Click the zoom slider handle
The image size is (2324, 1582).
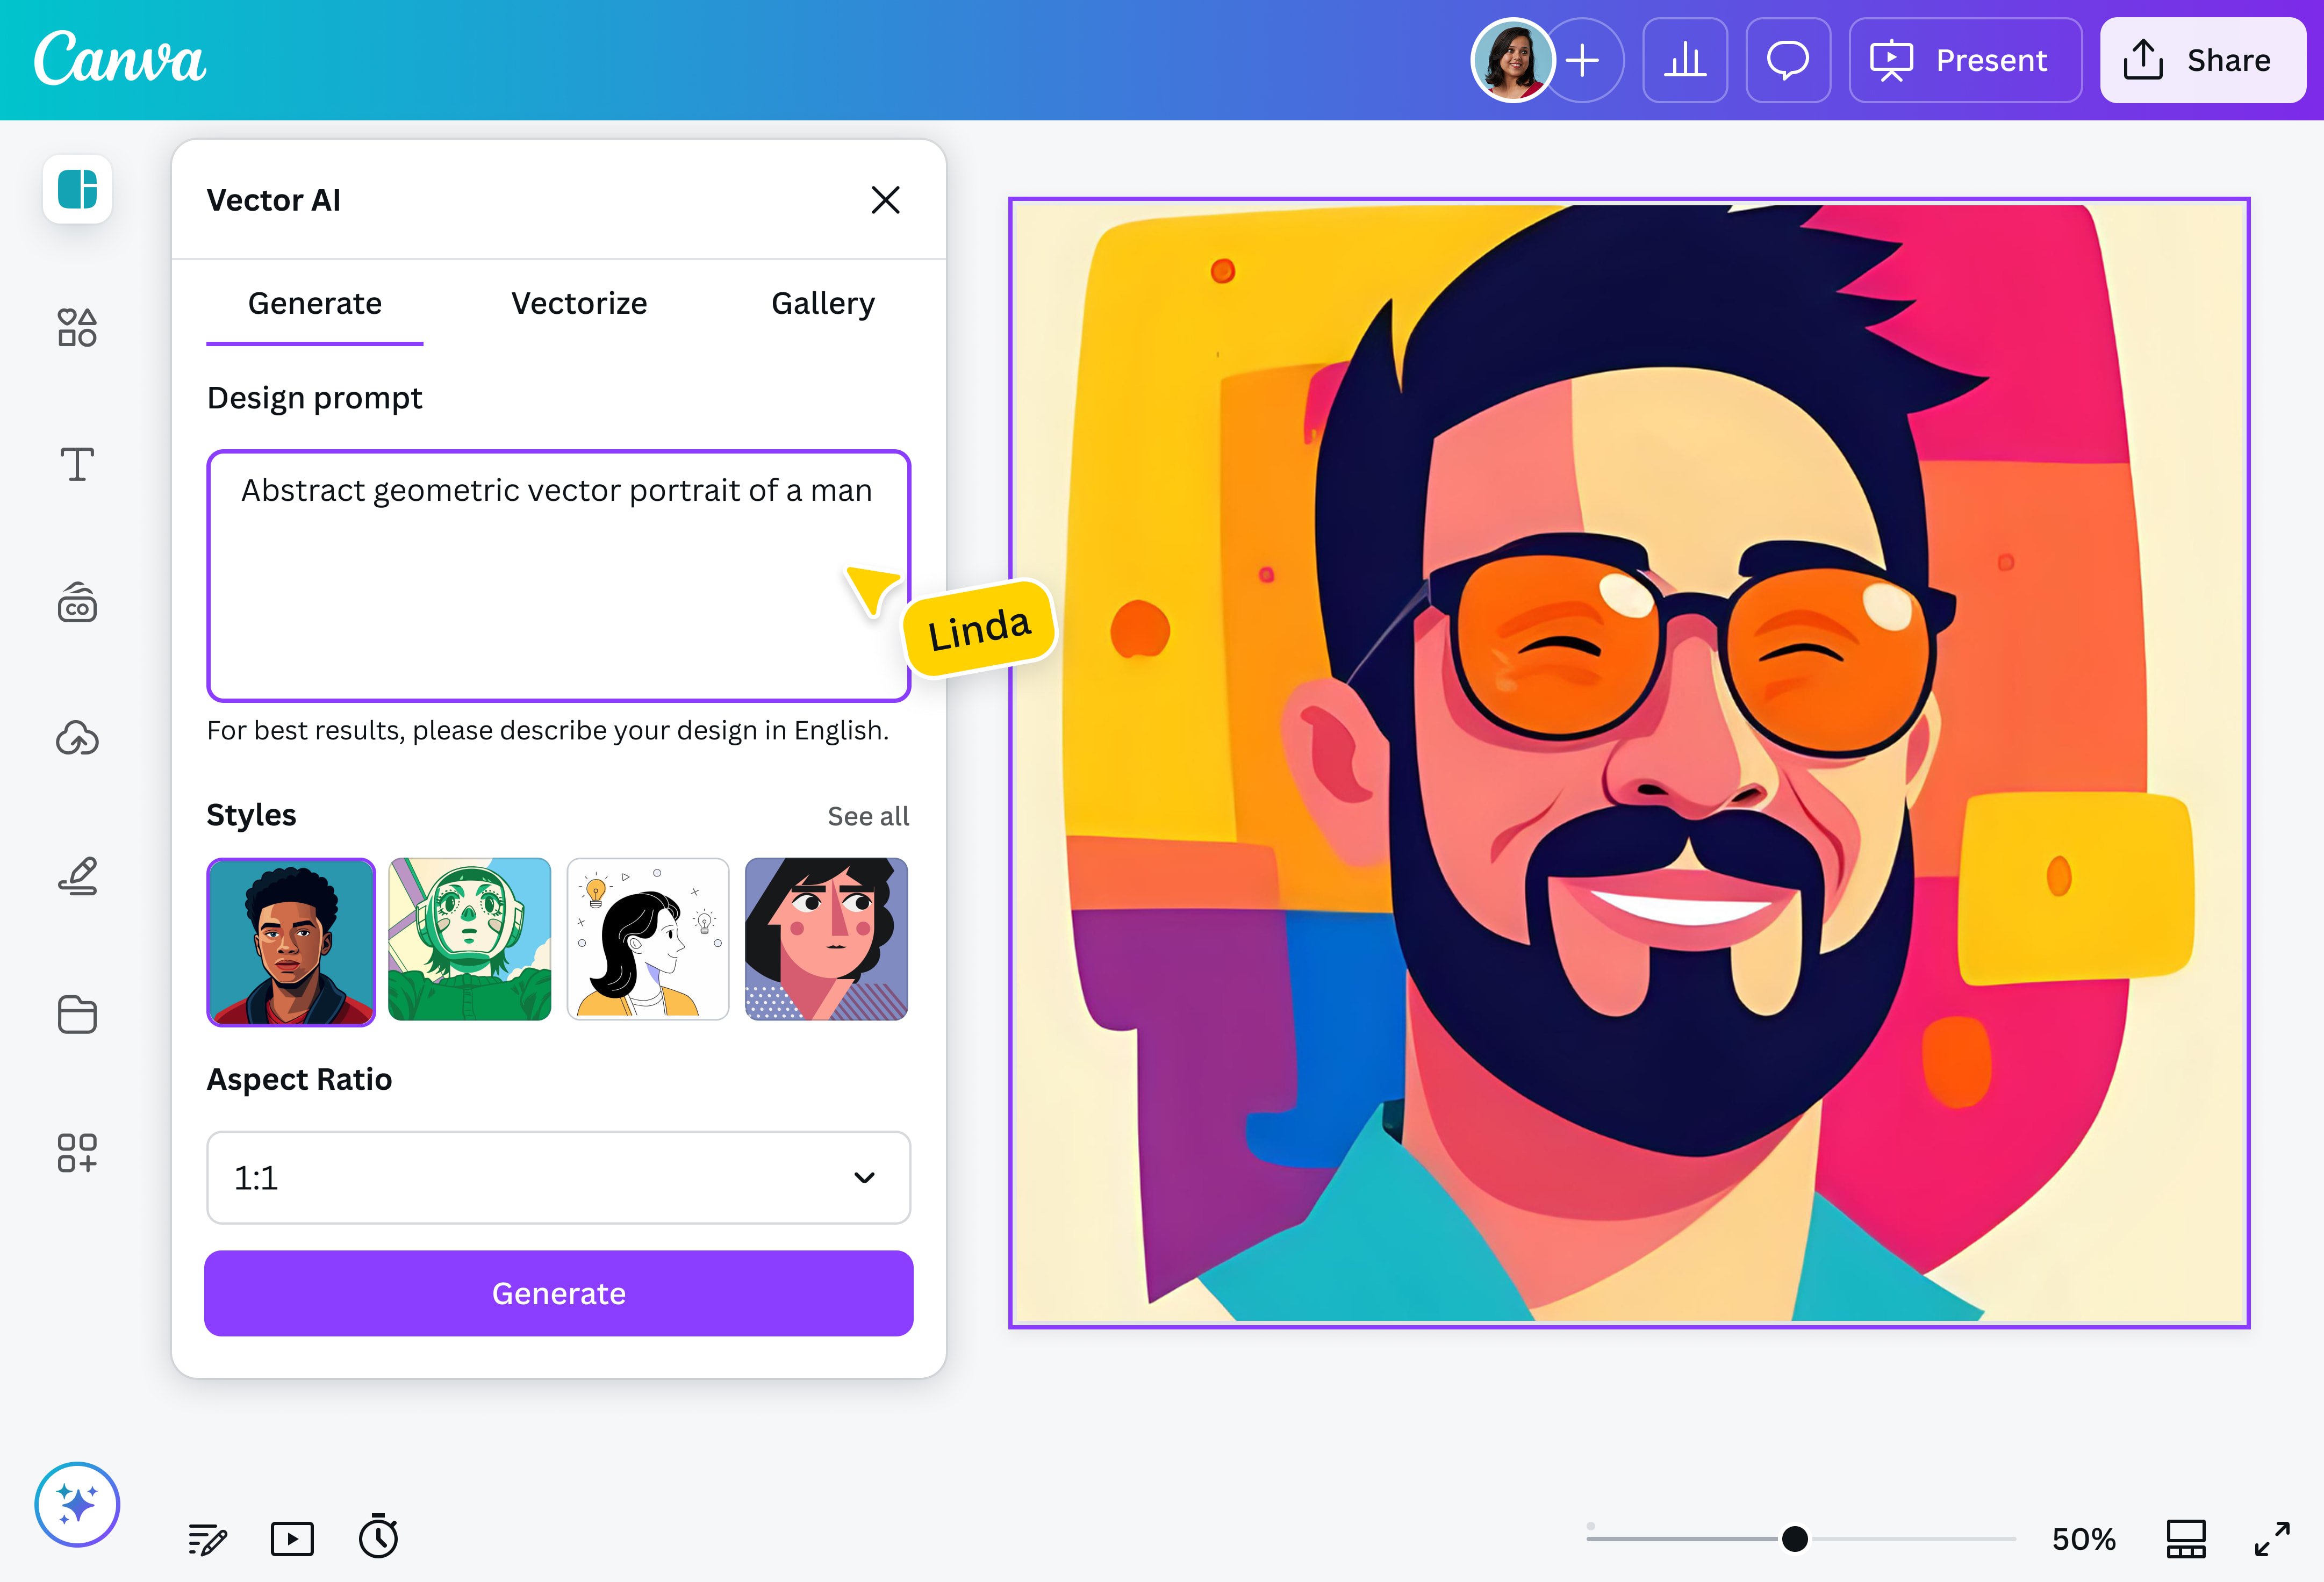pos(1796,1539)
